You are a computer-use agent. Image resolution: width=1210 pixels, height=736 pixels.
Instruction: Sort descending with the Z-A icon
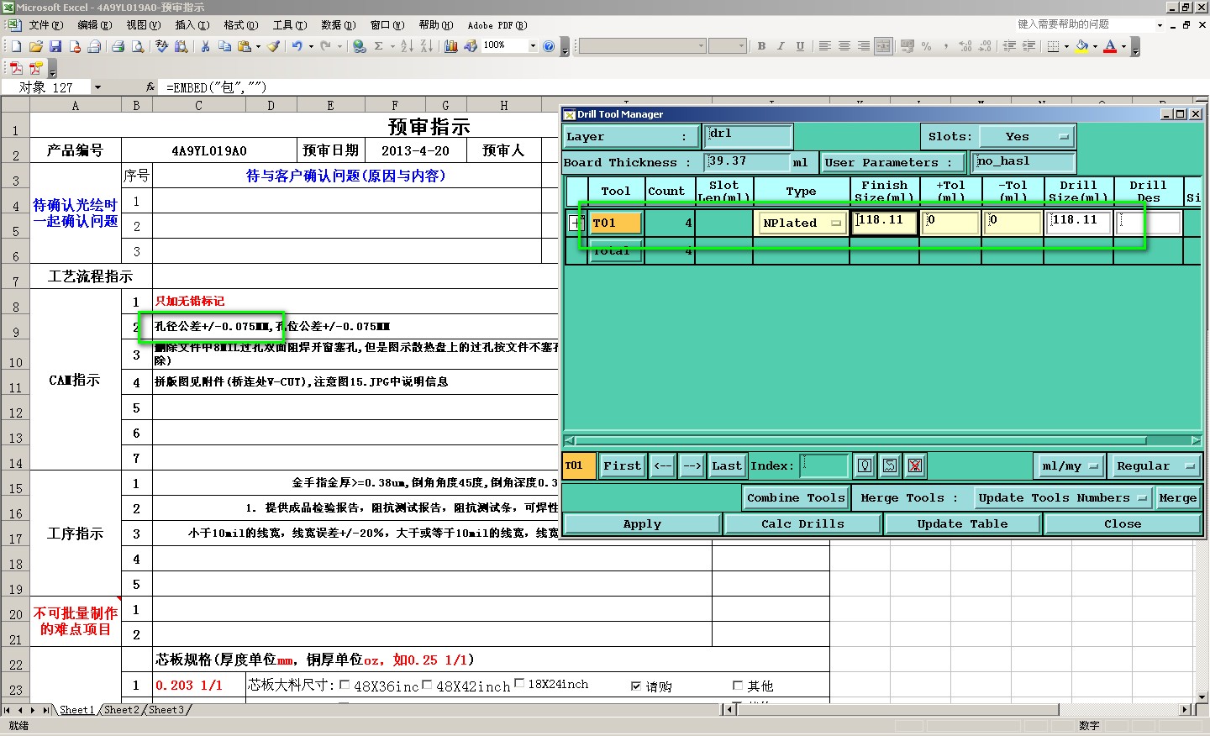[426, 46]
